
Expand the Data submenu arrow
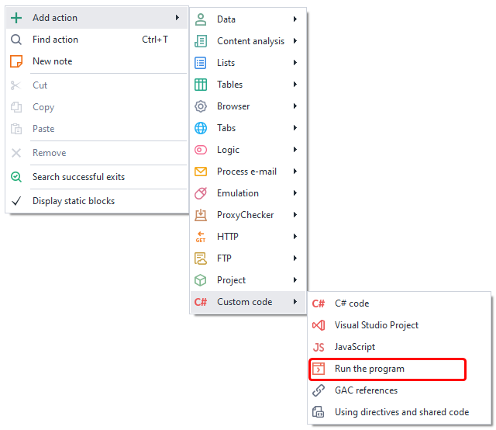coord(295,19)
